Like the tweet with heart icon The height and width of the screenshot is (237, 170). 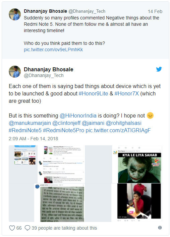click(x=12, y=228)
